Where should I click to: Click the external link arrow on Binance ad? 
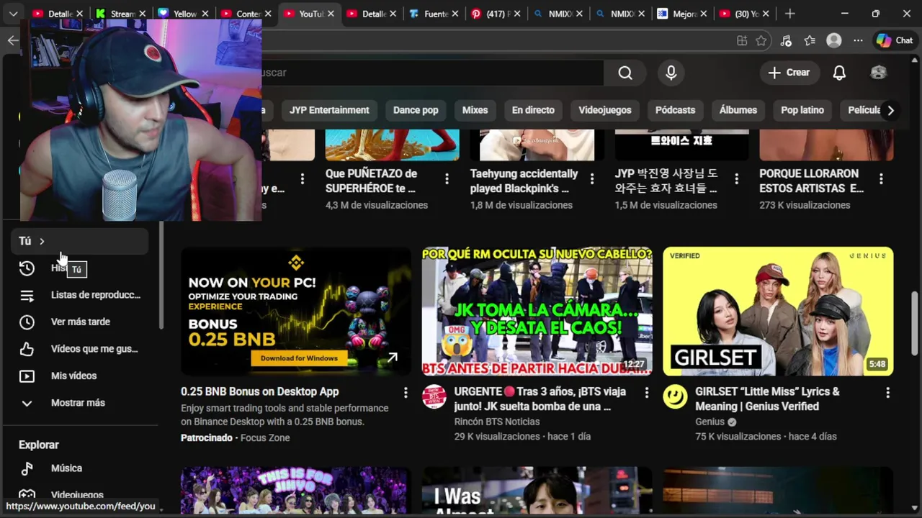tap(392, 358)
